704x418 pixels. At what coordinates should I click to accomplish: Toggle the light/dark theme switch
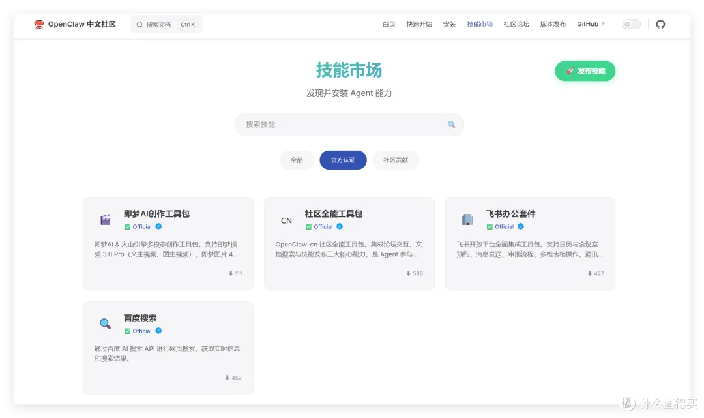[631, 24]
